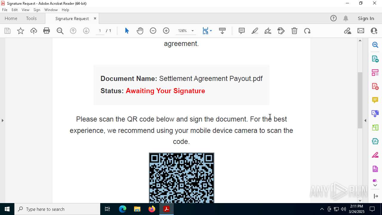Image resolution: width=382 pixels, height=215 pixels.
Task: Open the Windows Start menu
Action: (7, 209)
